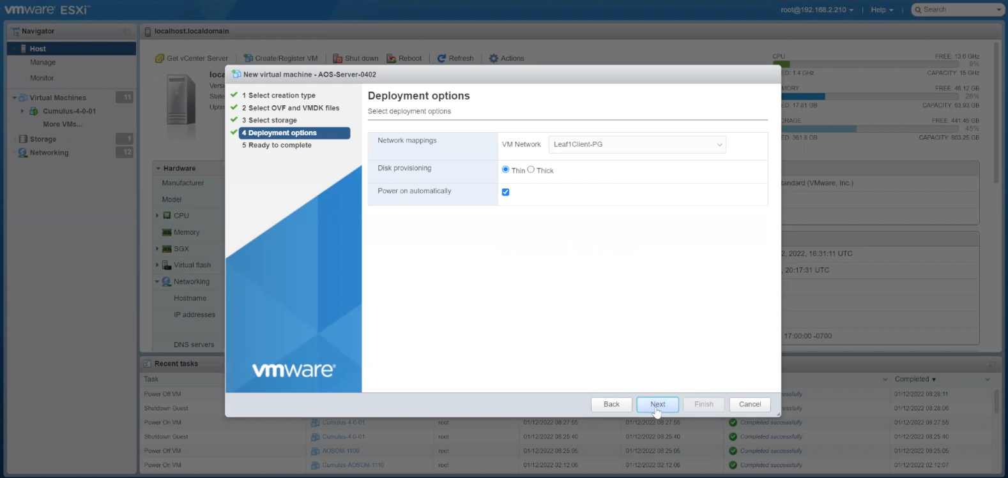This screenshot has width=1008, height=478.
Task: Select Thick disk provisioning
Action: (531, 169)
